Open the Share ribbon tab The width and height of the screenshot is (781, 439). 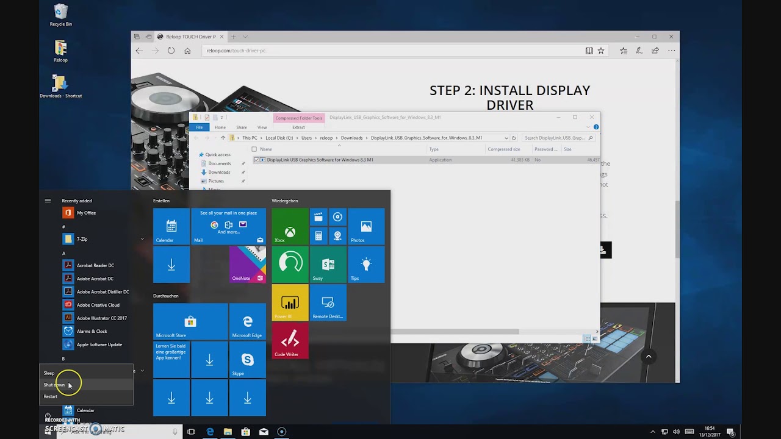click(x=242, y=127)
